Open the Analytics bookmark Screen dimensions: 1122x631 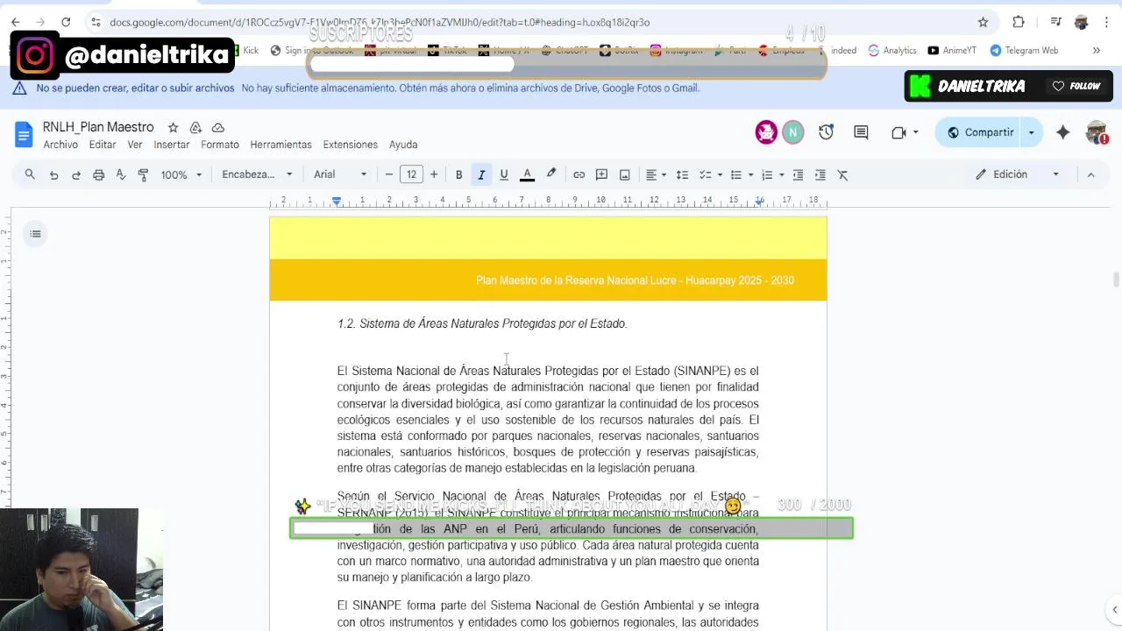(891, 50)
